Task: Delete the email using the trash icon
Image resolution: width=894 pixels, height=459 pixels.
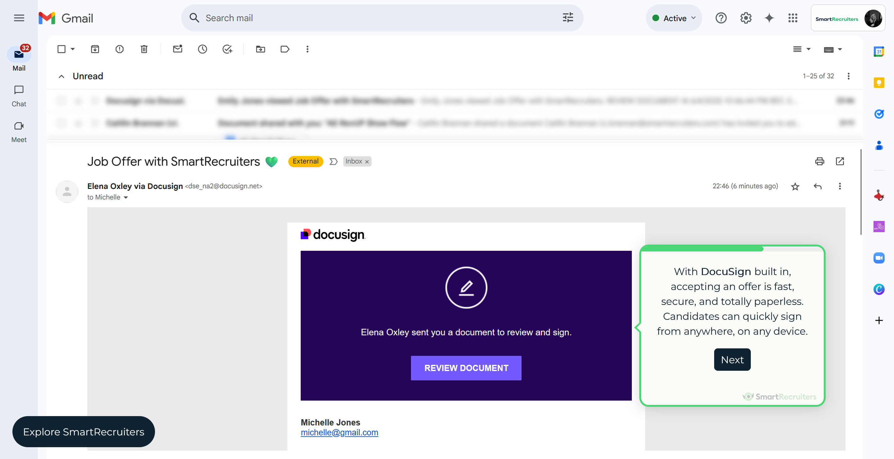Action: point(144,49)
